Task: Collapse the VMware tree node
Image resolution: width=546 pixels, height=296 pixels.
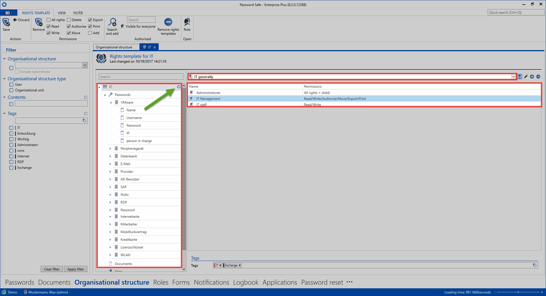Action: pyautogui.click(x=111, y=102)
